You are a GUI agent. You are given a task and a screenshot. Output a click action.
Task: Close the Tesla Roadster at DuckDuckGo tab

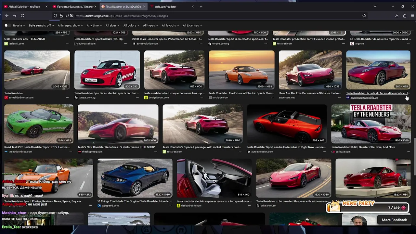click(x=144, y=6)
